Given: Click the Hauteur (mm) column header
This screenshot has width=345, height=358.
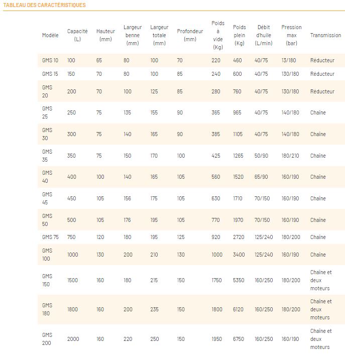Looking at the screenshot, I should click(105, 35).
